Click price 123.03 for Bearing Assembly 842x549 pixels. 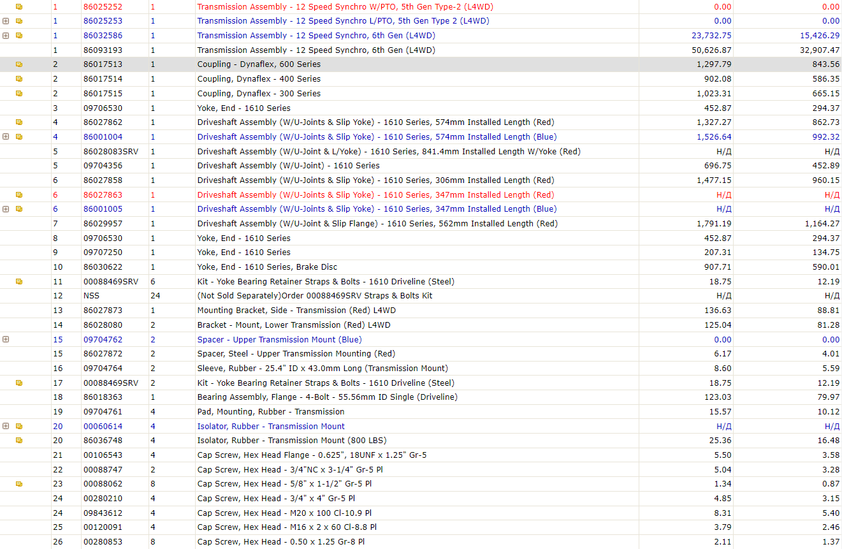tap(719, 397)
